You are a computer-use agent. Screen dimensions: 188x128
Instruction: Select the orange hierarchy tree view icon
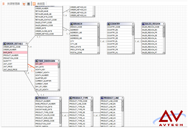pos(24,4)
